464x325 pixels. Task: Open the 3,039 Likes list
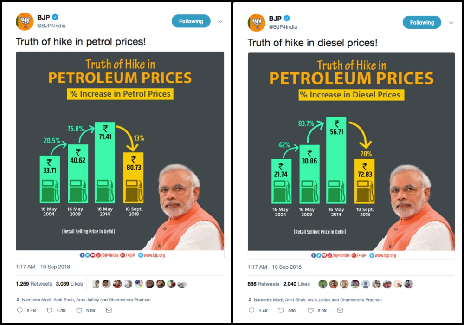[x=69, y=284]
